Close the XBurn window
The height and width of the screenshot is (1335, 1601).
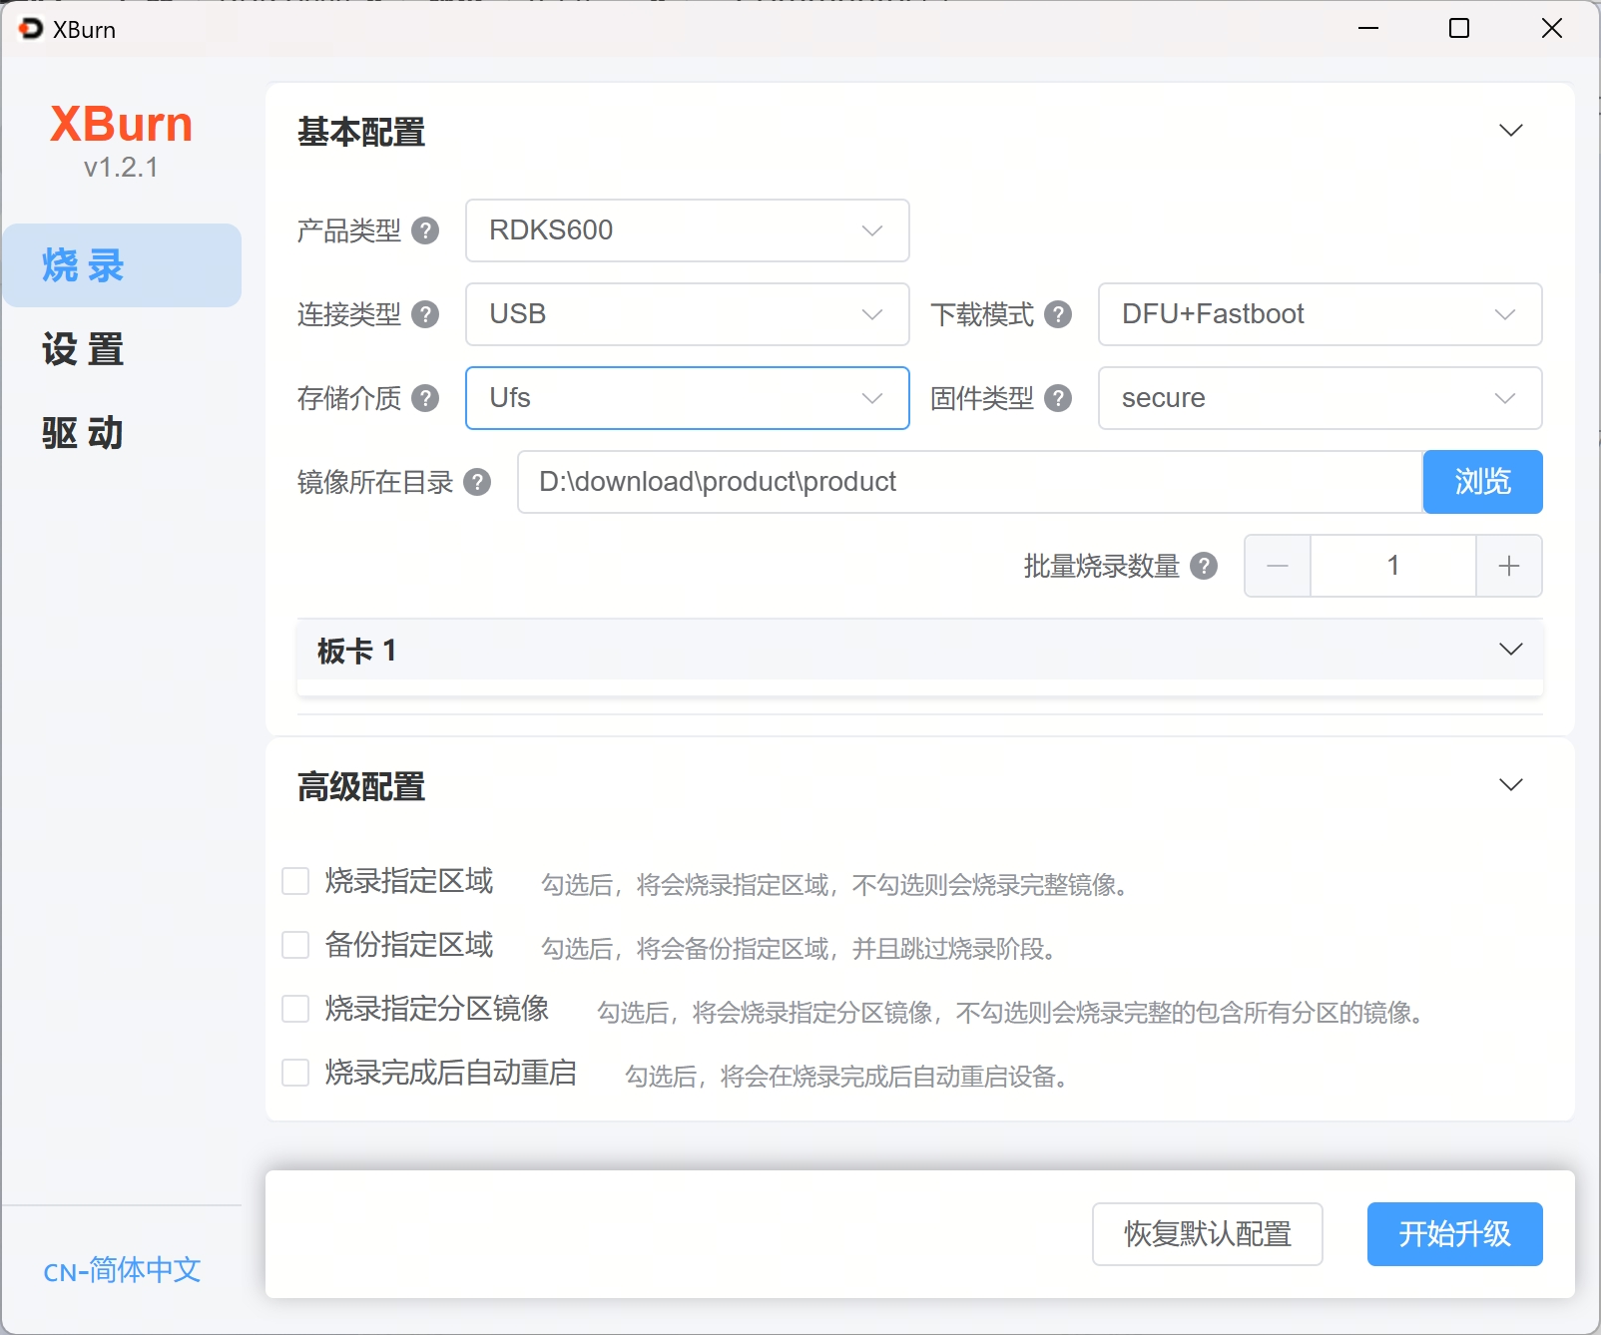click(x=1552, y=28)
